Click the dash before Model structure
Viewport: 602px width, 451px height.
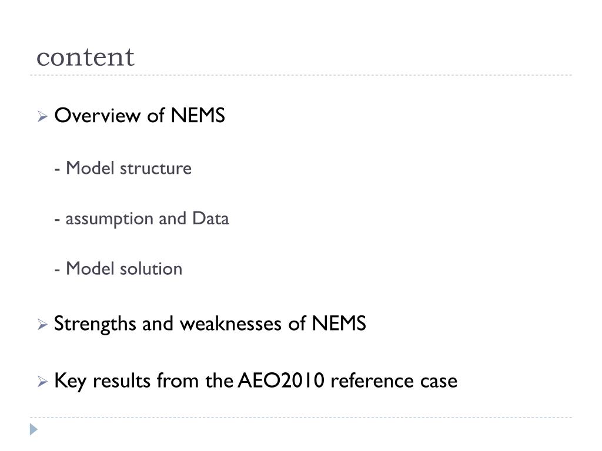(57, 169)
